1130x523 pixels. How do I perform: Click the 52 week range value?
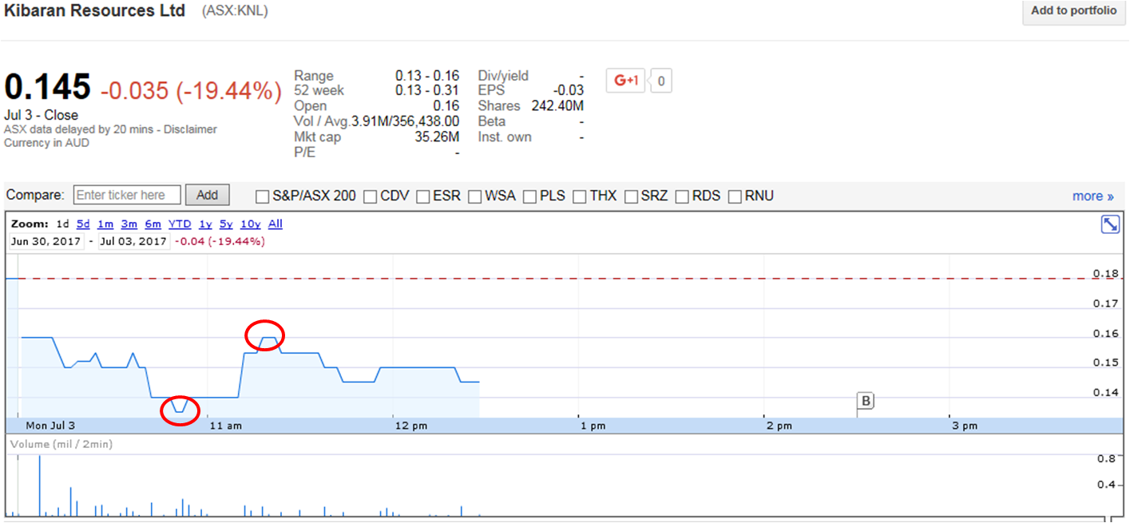pos(427,91)
